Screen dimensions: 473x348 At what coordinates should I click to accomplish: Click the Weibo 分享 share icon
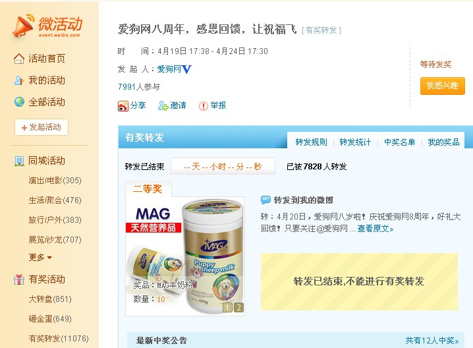[x=123, y=106]
